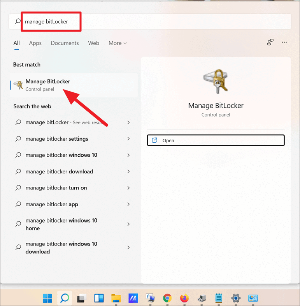
Task: Open the gray devices icon in the taskbar
Action: click(x=202, y=298)
